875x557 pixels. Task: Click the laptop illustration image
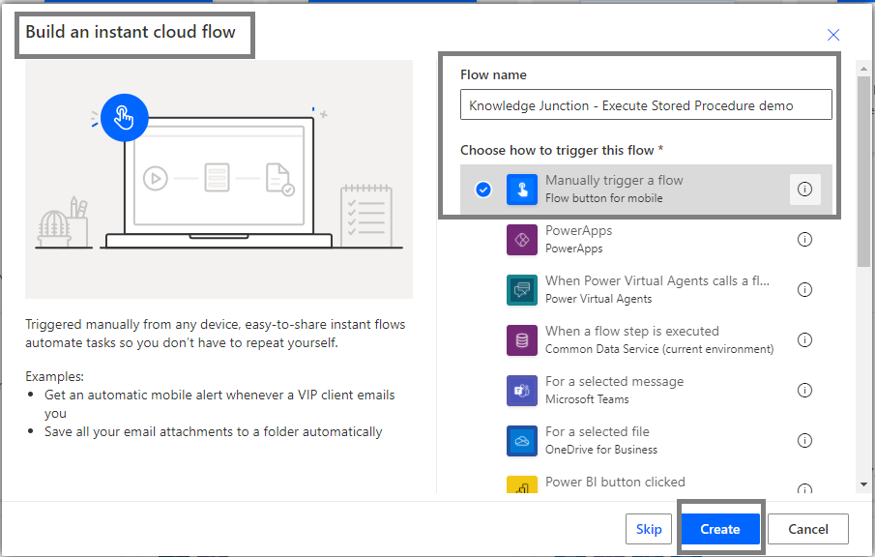point(219,179)
